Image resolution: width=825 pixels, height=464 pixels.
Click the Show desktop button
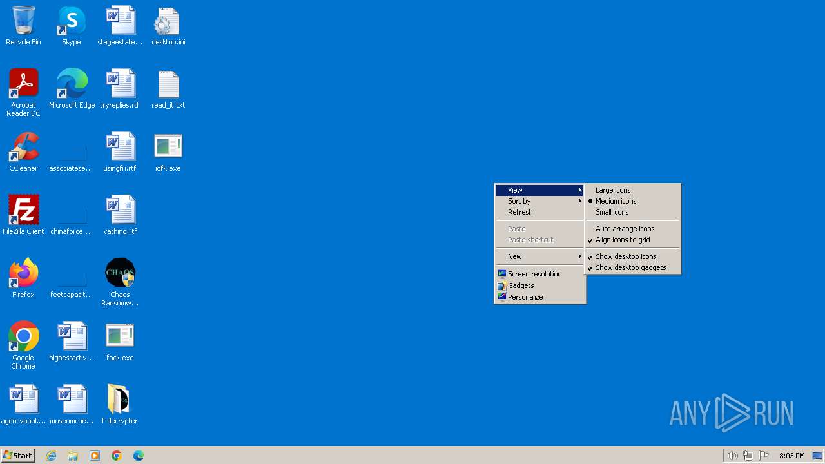point(817,456)
